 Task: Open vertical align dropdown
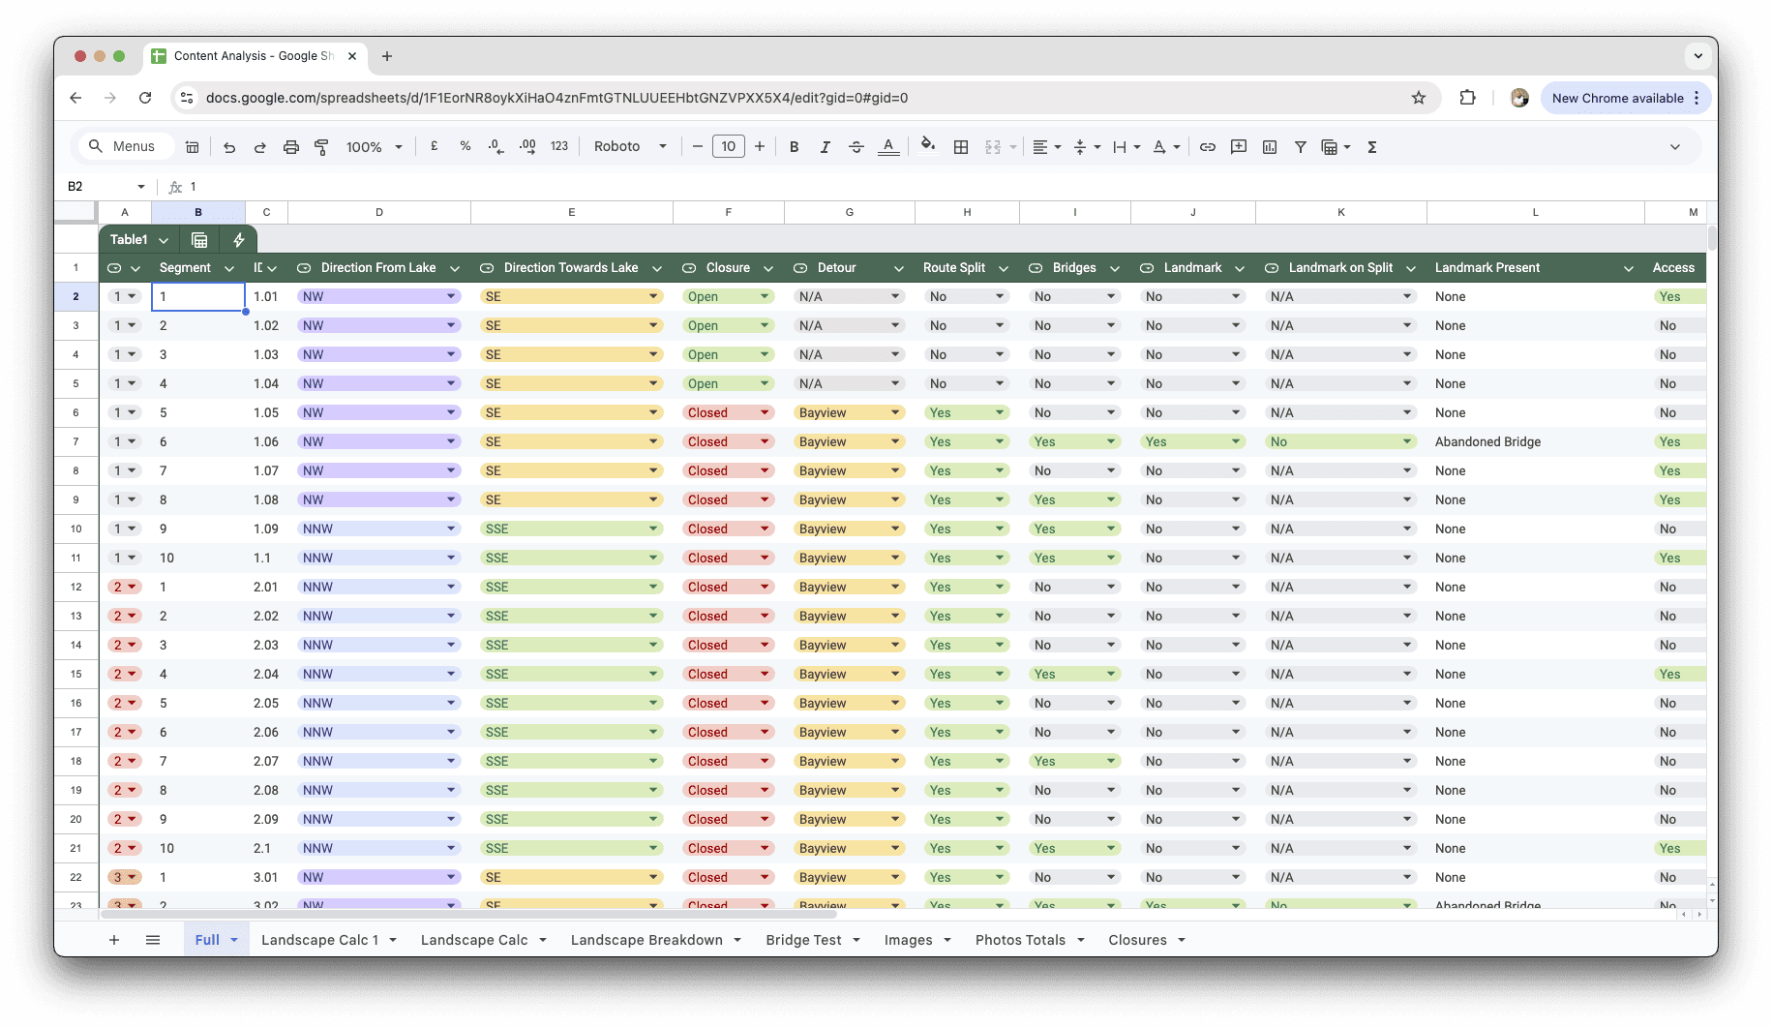click(1087, 147)
